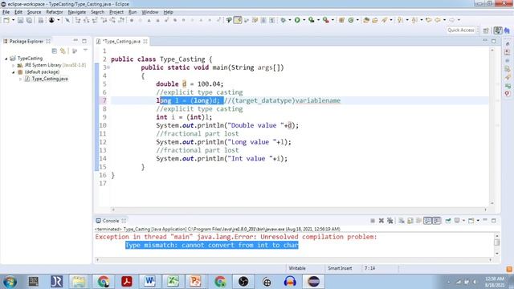514x289 pixels.
Task: Open Package Explorer View Menu triangle
Action: (85, 51)
